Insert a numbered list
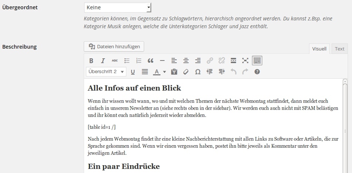 (139, 61)
